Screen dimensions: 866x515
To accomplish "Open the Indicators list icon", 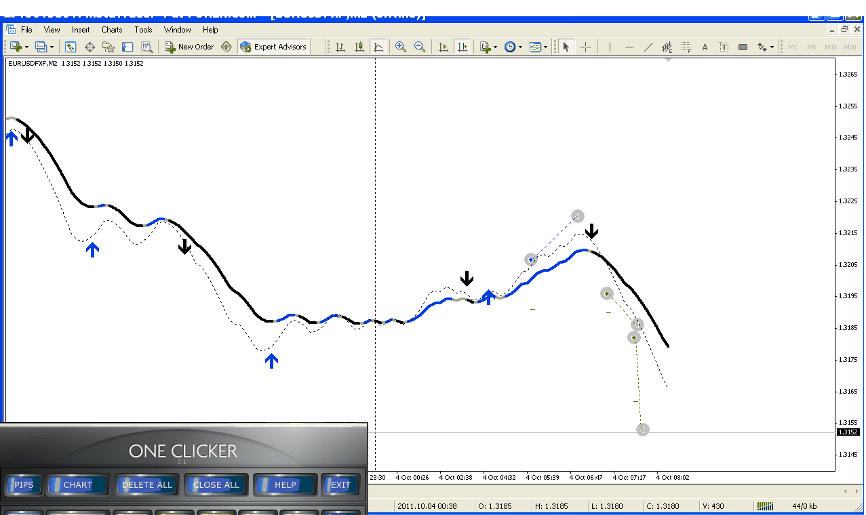I will (x=486, y=47).
